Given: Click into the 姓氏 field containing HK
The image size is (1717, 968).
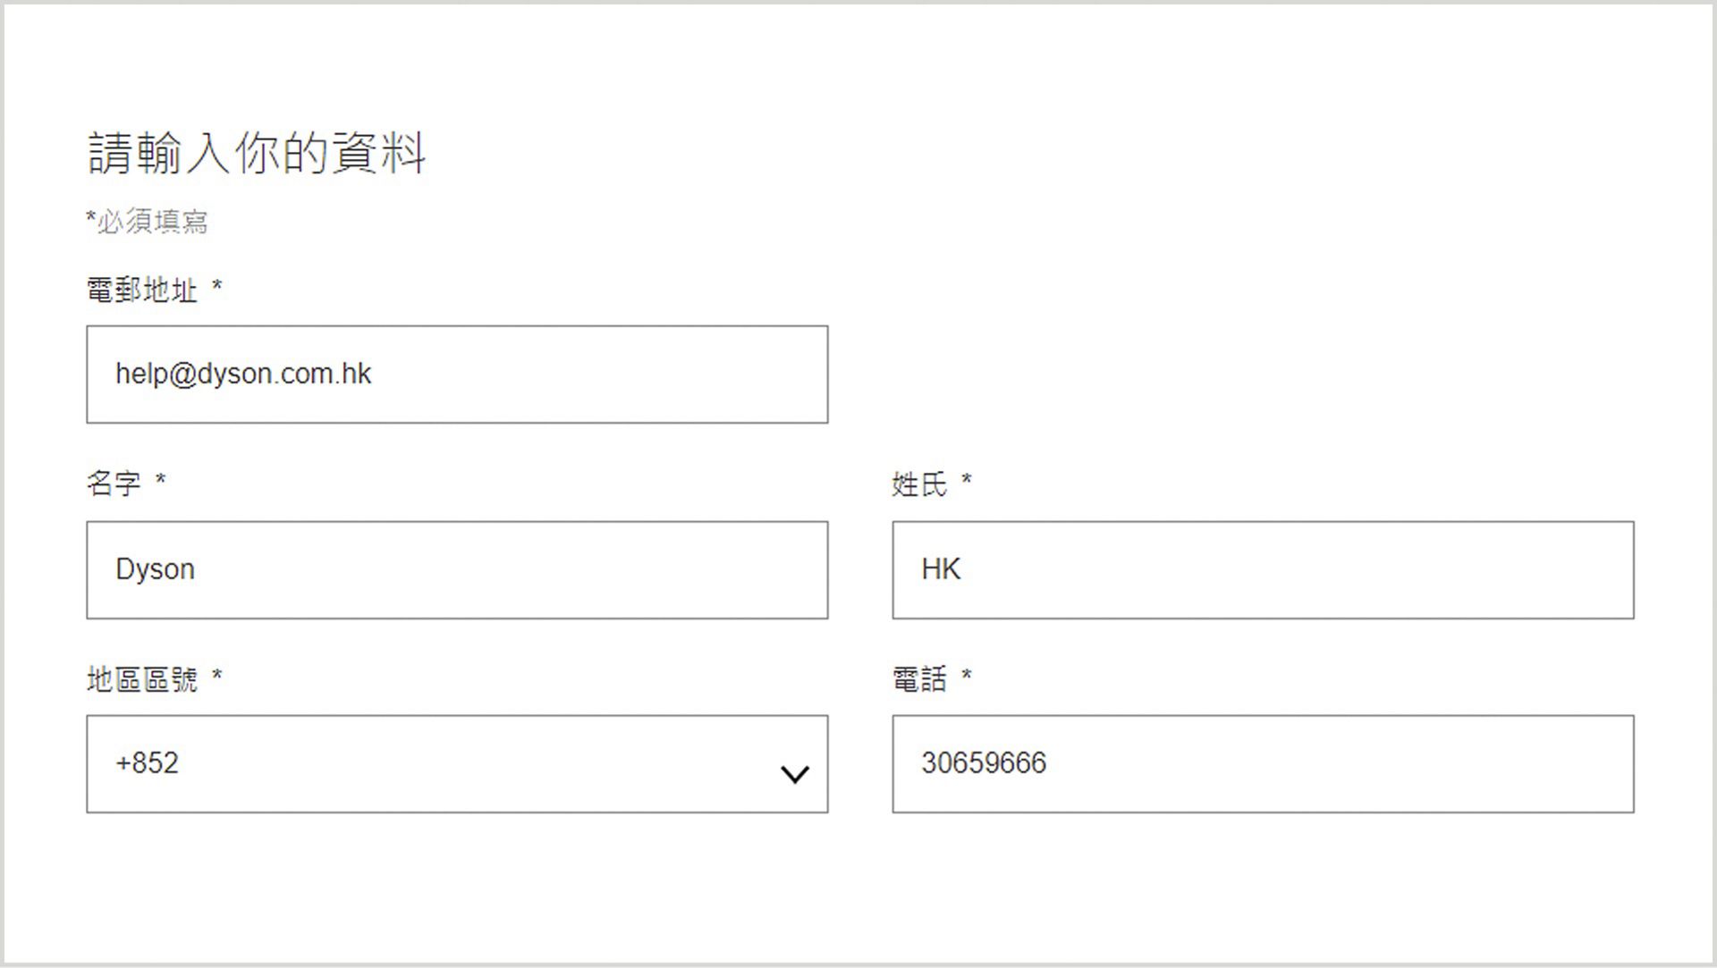Looking at the screenshot, I should (x=1263, y=570).
